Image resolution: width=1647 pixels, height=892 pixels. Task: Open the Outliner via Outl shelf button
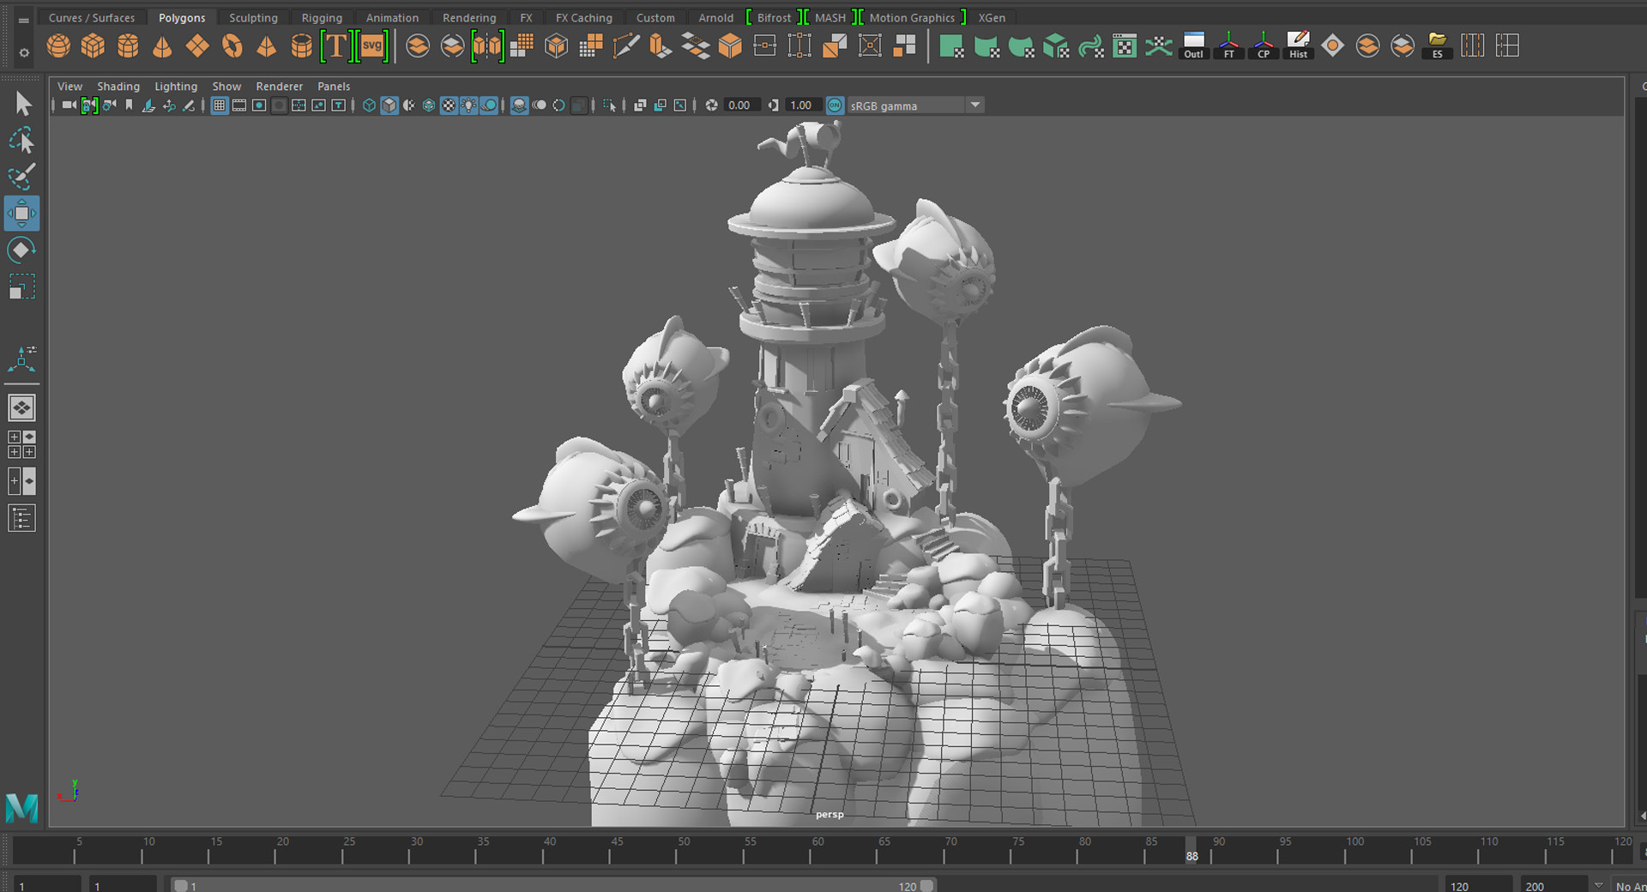click(1194, 45)
